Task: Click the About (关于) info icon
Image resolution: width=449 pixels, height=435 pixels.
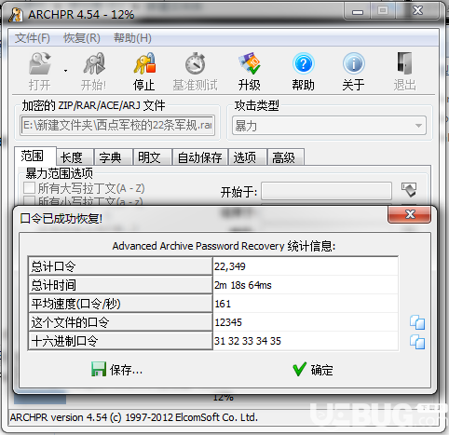Action: 353,63
